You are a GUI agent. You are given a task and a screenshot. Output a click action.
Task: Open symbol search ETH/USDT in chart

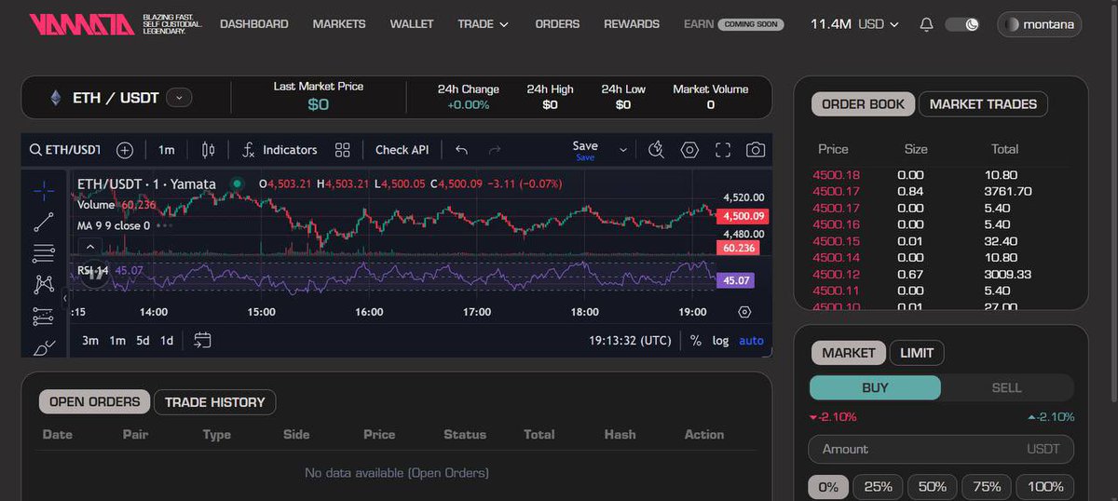coord(65,150)
